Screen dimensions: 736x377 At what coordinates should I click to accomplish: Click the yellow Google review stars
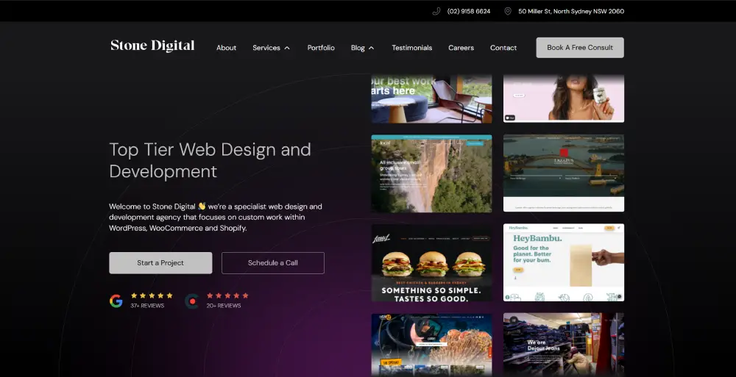click(x=152, y=295)
